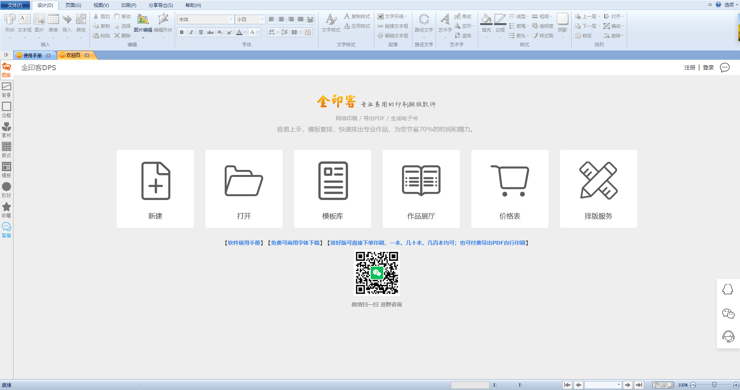Click the headset support floating icon

(x=728, y=336)
